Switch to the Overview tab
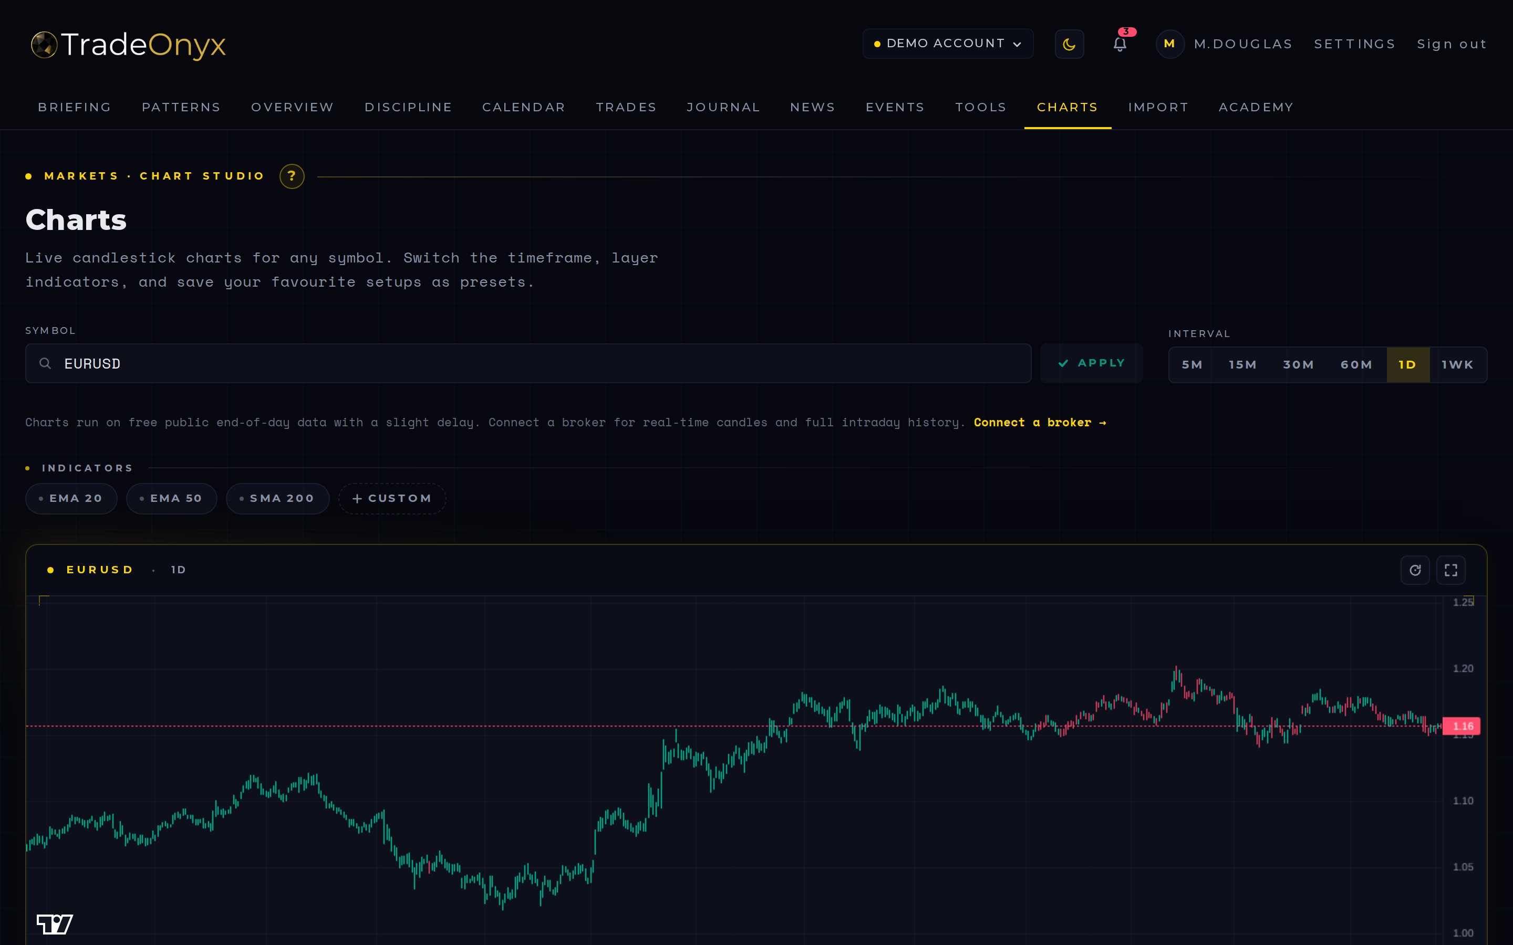This screenshot has width=1513, height=945. tap(292, 108)
